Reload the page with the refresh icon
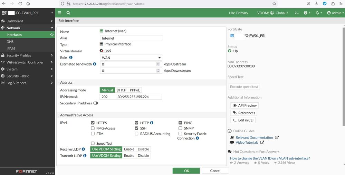Screen dimensions: 345x175 point(20,4)
